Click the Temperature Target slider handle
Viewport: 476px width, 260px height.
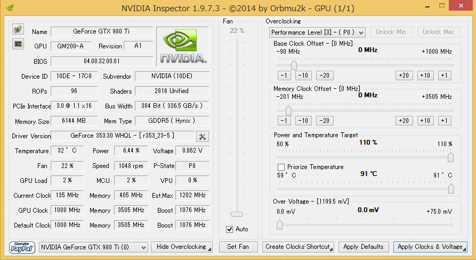point(451,188)
